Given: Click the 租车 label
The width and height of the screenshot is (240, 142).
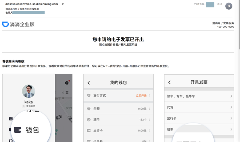Looking at the screenshot, I should (170, 130).
